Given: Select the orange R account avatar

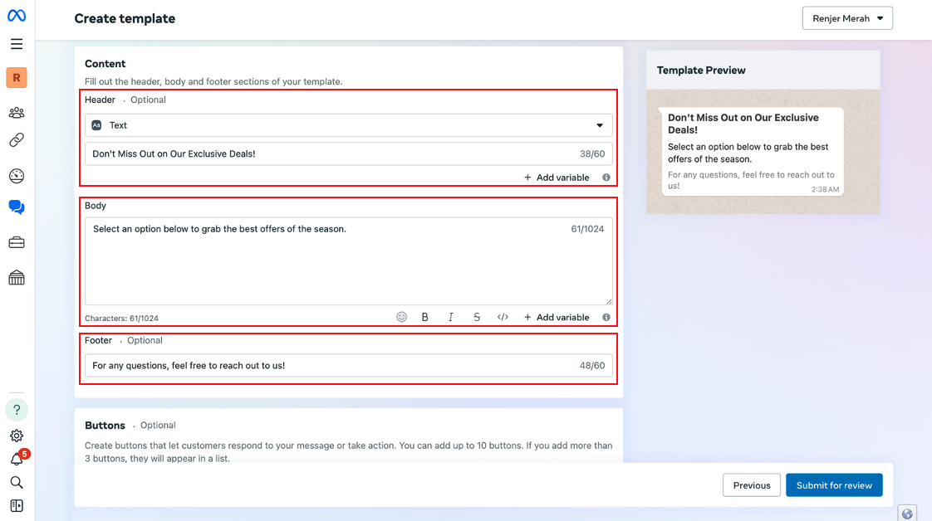Looking at the screenshot, I should (17, 78).
